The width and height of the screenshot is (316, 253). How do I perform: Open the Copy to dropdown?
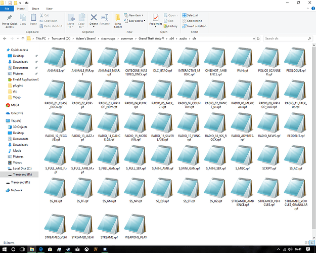[81, 21]
